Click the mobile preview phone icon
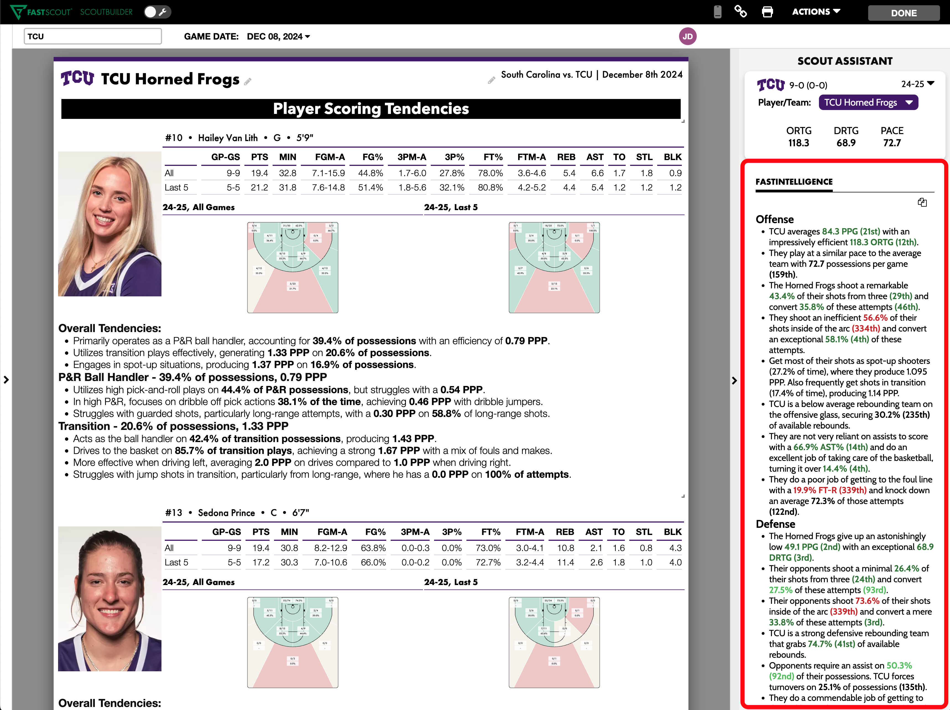The image size is (950, 710). [x=717, y=12]
